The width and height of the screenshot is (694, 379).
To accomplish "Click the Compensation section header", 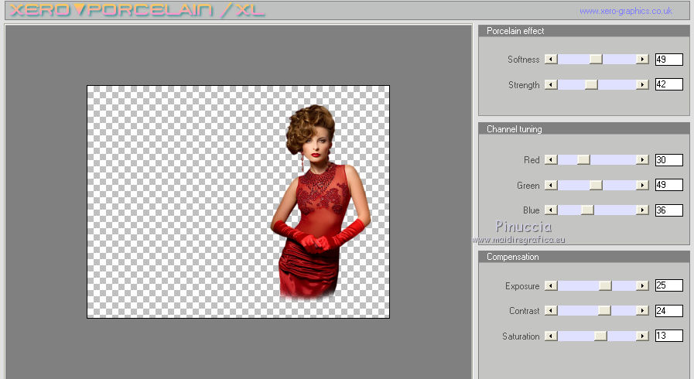I will coord(583,257).
